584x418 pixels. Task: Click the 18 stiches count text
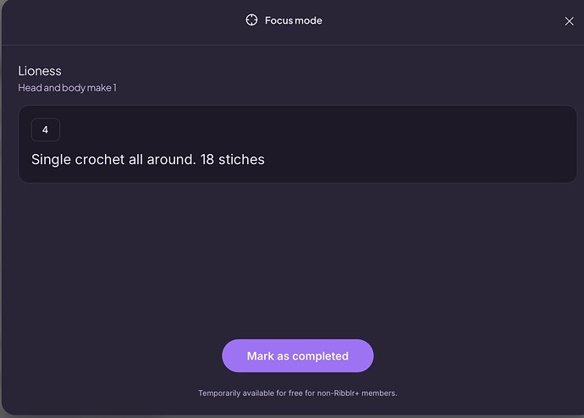click(233, 159)
